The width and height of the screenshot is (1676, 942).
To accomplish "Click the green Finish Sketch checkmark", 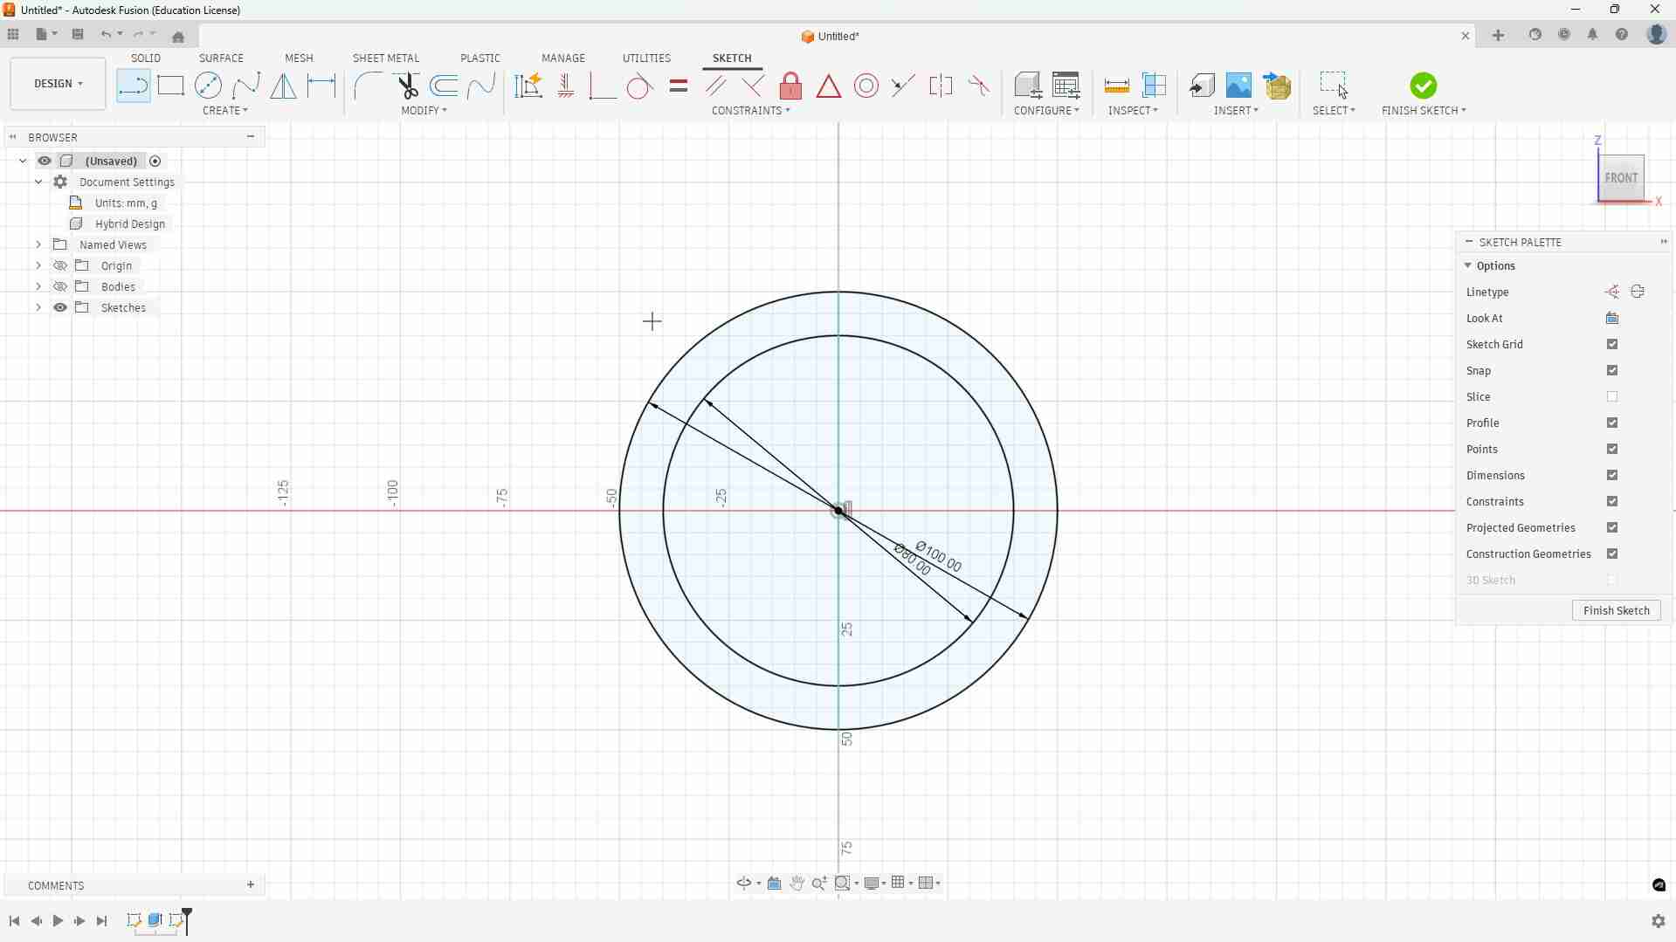I will pos(1423,86).
